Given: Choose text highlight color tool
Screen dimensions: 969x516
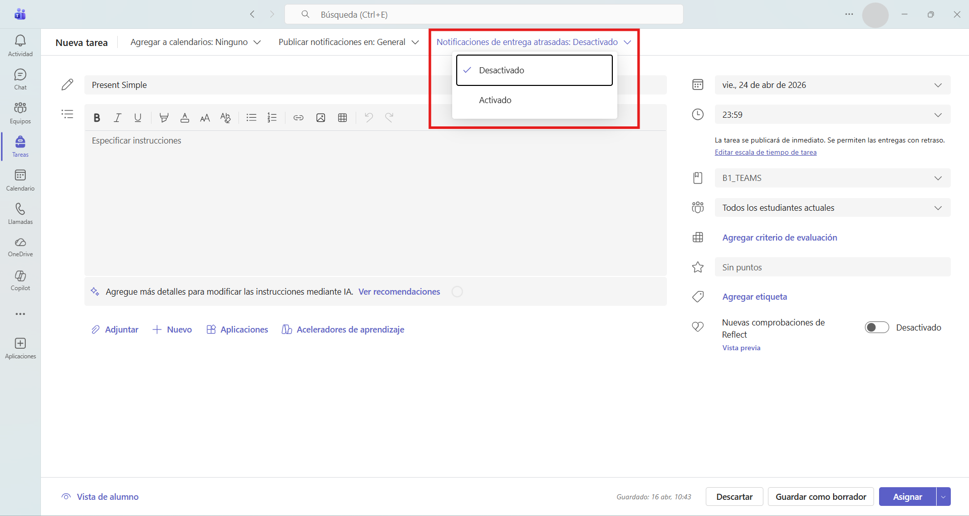Looking at the screenshot, I should point(164,118).
